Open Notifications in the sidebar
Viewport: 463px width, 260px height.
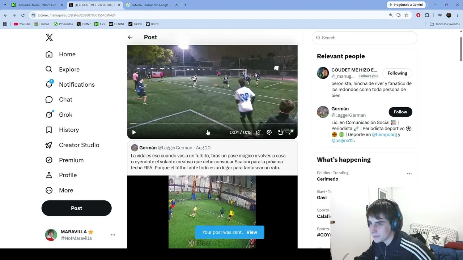(x=70, y=84)
